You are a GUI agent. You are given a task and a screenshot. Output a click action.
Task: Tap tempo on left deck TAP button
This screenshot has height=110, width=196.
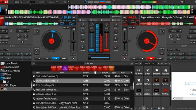[x=74, y=18]
